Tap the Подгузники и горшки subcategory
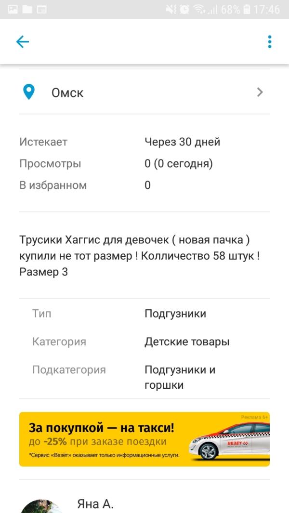This screenshot has width=289, height=513. pos(180,378)
